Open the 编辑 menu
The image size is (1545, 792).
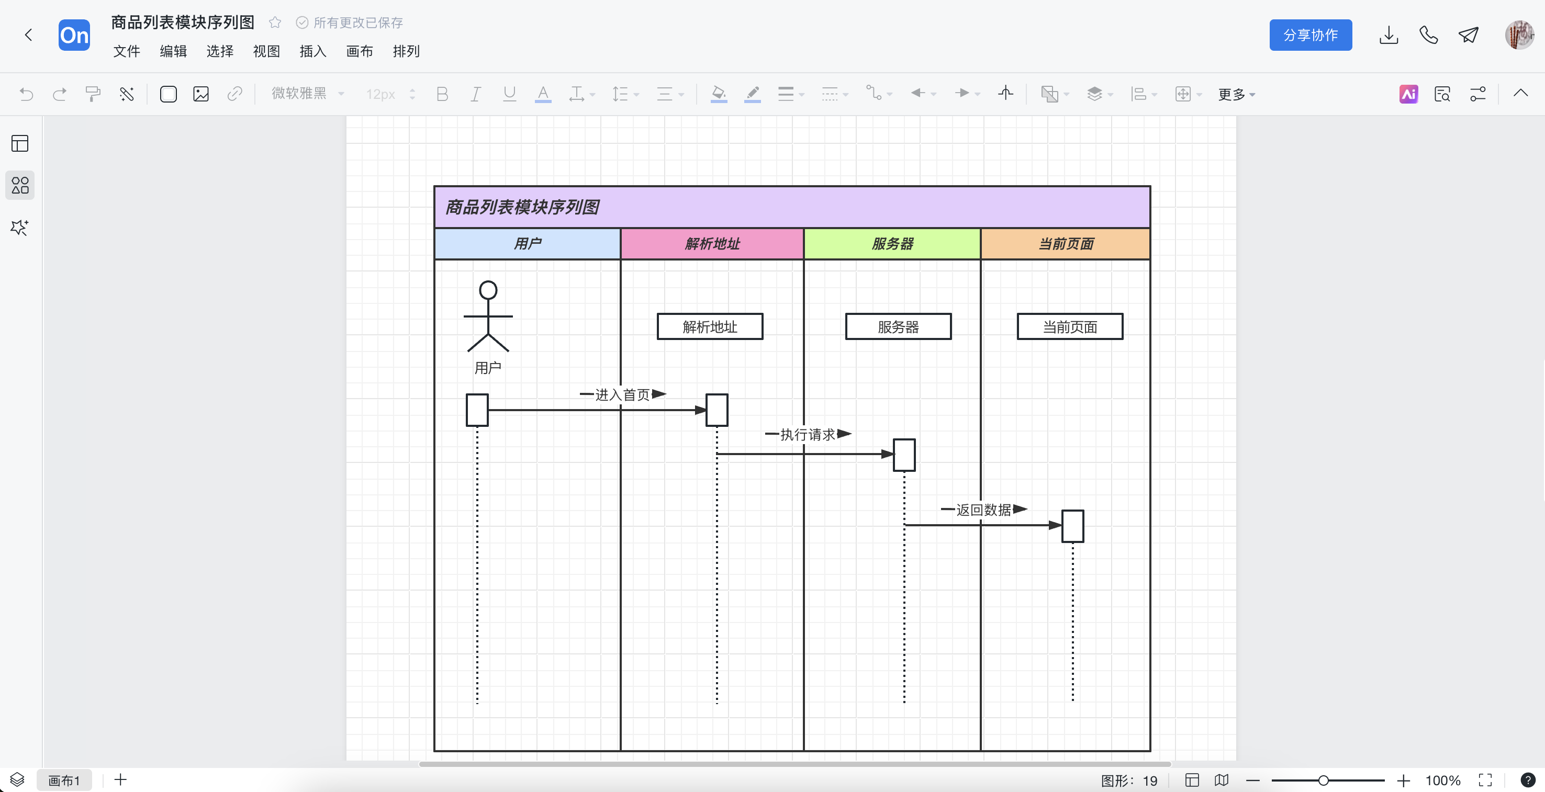pyautogui.click(x=173, y=52)
